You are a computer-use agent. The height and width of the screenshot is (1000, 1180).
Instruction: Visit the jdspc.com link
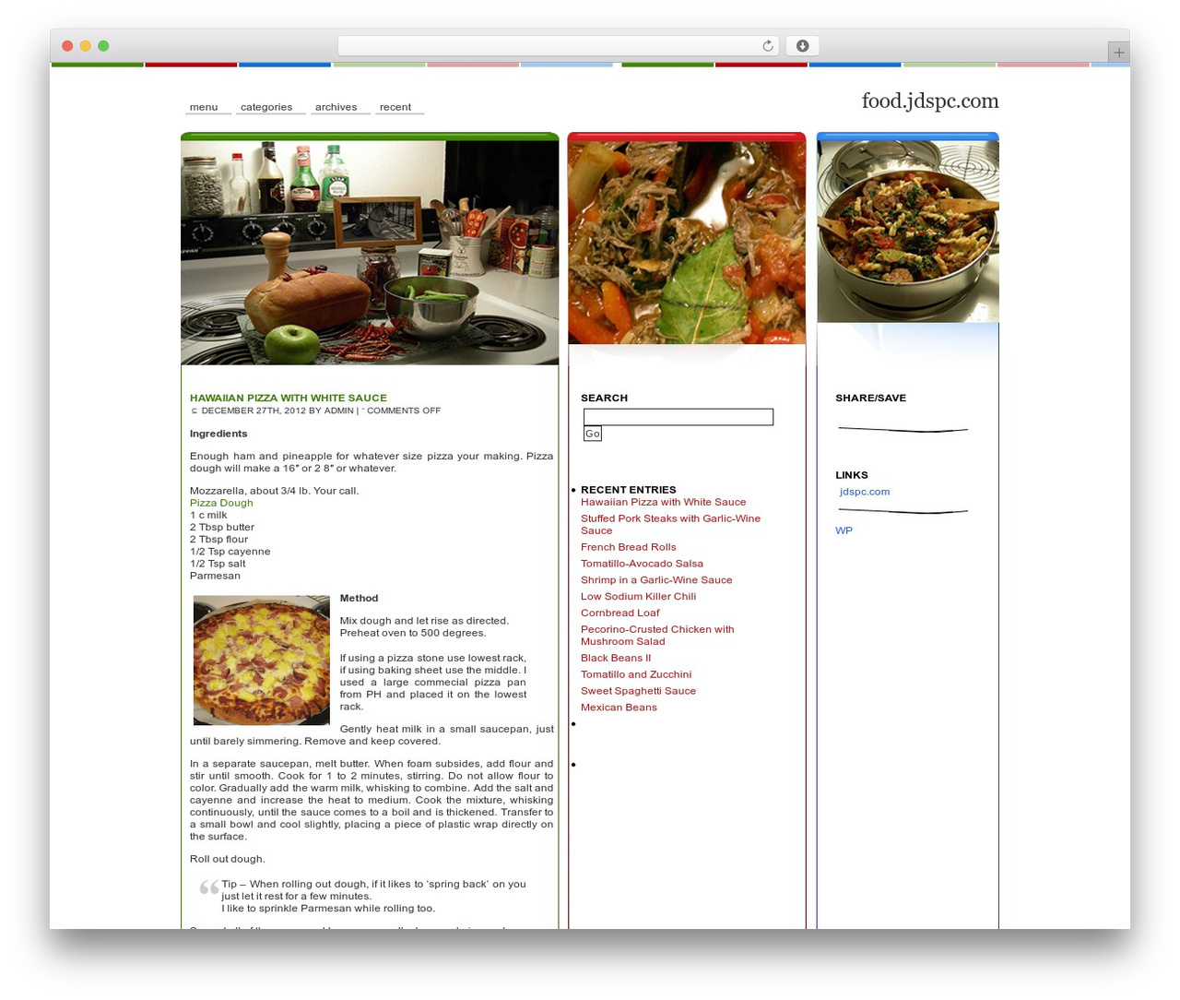pos(865,492)
